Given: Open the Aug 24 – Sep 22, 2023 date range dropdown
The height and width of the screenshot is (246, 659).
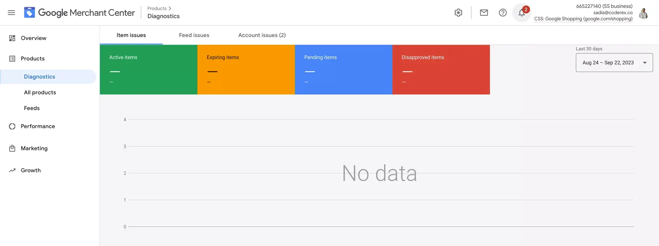Looking at the screenshot, I should pos(614,63).
